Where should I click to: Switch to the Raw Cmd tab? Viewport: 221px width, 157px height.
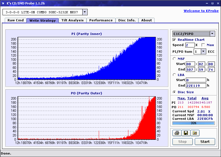point(16,20)
